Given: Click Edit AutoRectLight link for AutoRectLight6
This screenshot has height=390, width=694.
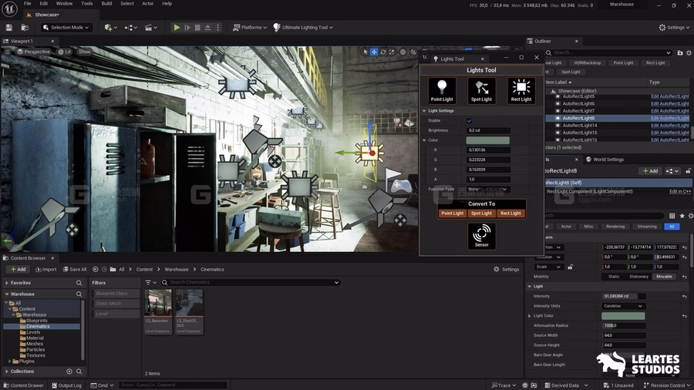Looking at the screenshot, I should pyautogui.click(x=669, y=103).
